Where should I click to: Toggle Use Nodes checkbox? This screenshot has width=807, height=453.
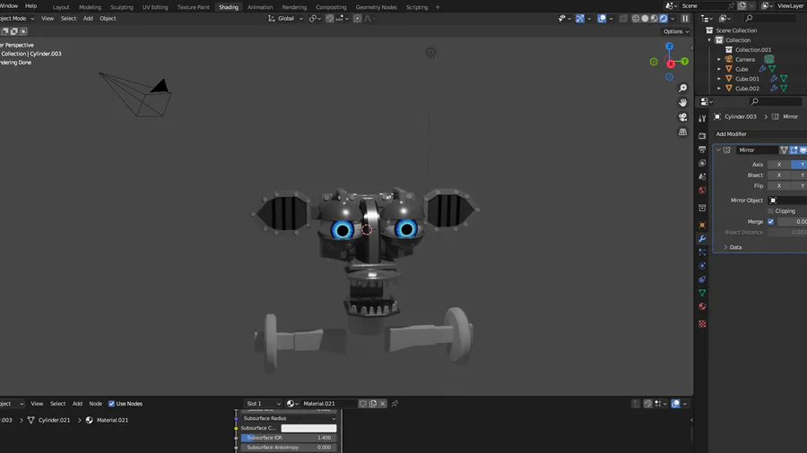click(x=112, y=404)
